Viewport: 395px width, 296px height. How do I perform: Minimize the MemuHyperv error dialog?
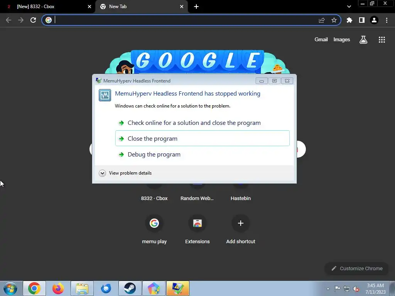click(262, 81)
